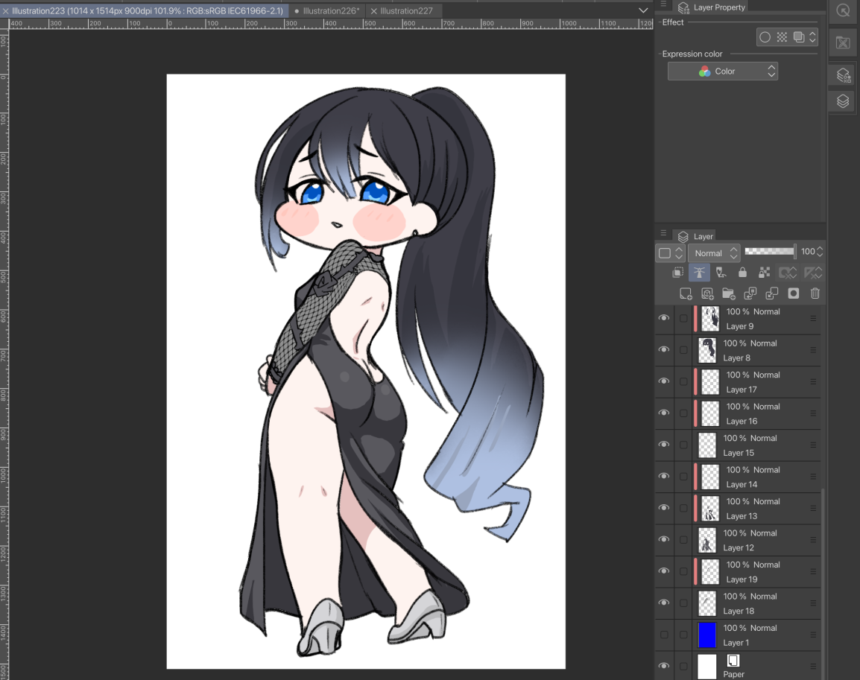860x680 pixels.
Task: Switch to the Illustration226 tab
Action: (x=326, y=10)
